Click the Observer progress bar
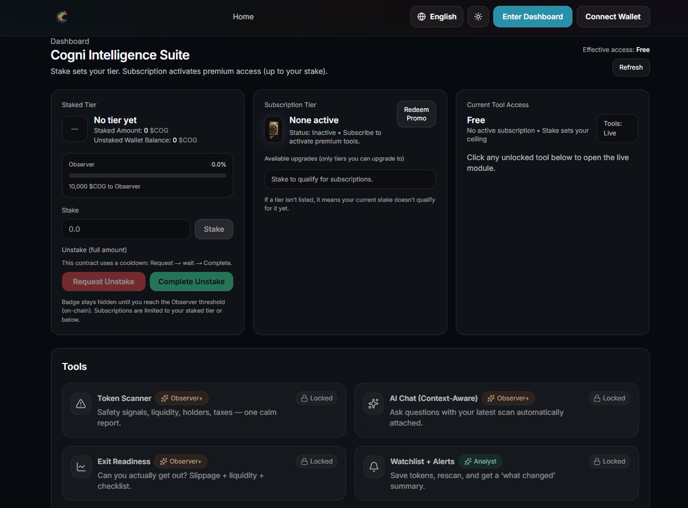 (147, 175)
